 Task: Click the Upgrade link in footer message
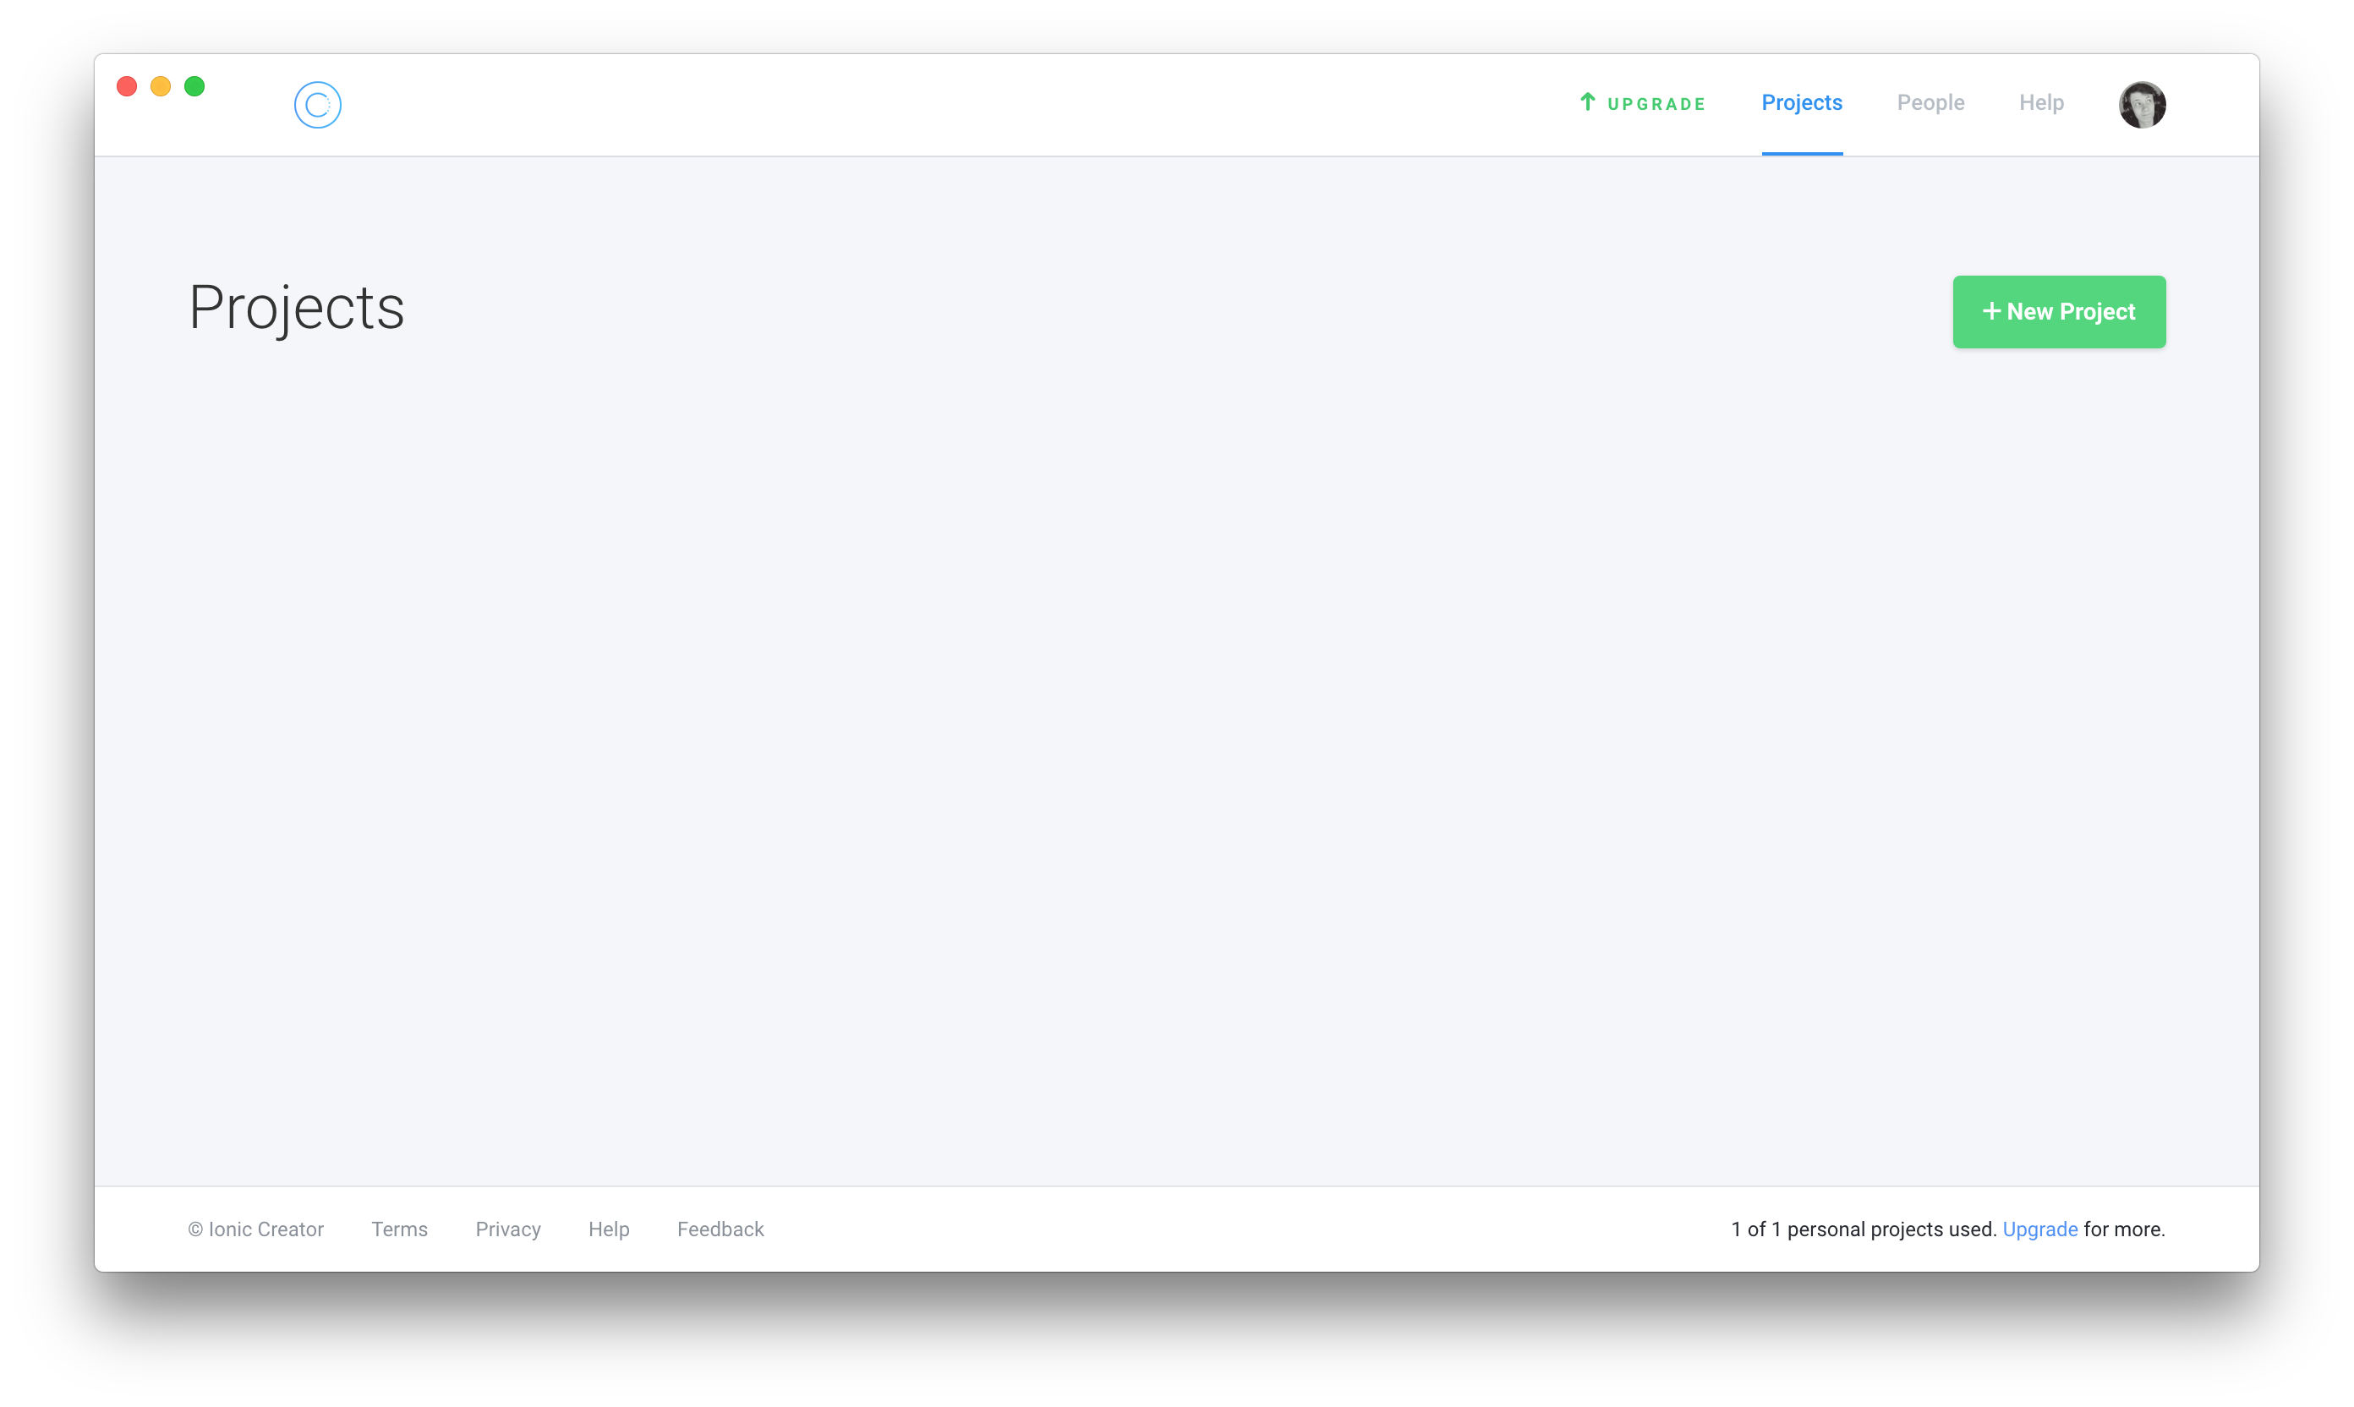pyautogui.click(x=2039, y=1229)
